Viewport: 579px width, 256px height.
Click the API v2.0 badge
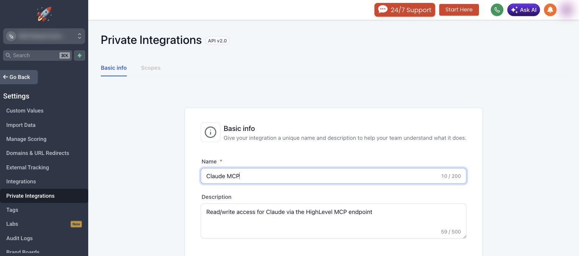(x=217, y=41)
